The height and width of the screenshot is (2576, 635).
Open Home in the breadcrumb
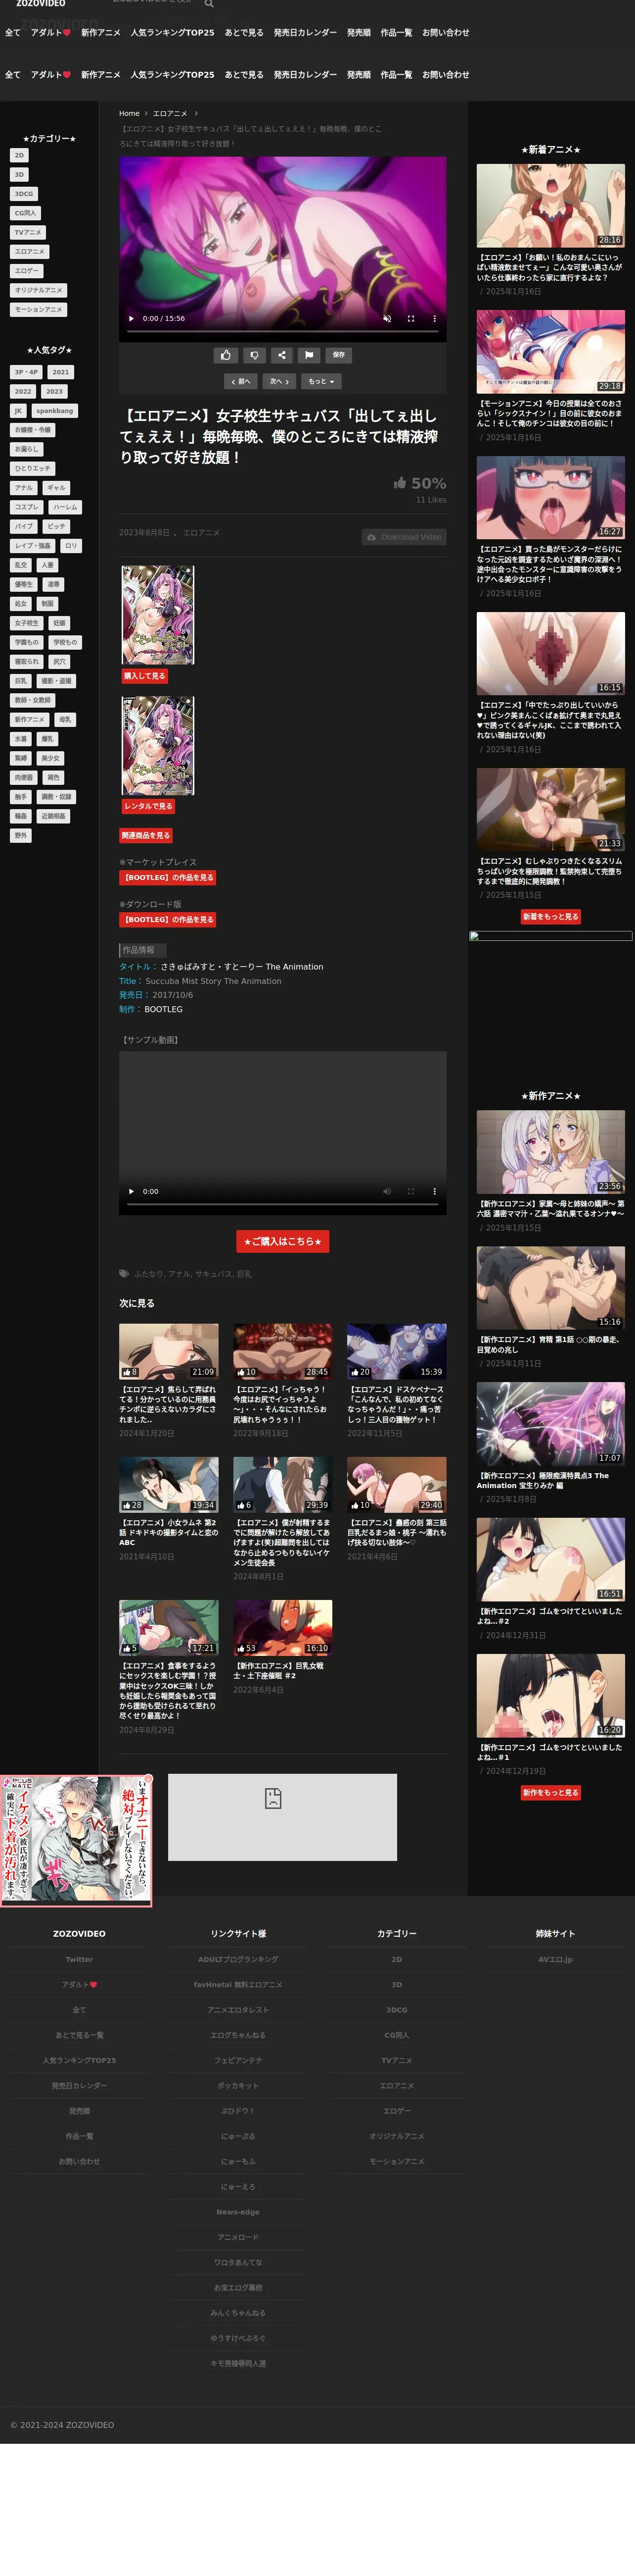coord(129,113)
